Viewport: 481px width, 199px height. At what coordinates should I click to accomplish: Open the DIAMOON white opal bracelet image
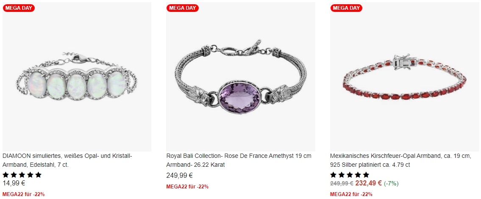coord(77,77)
